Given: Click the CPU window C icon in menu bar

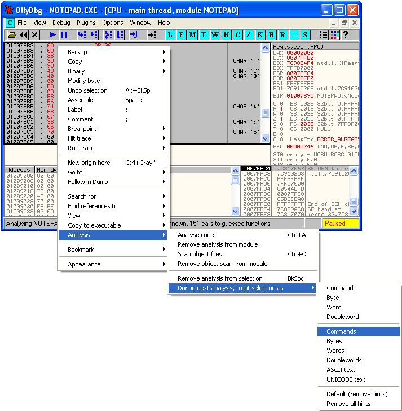Looking at the screenshot, I should [10, 23].
